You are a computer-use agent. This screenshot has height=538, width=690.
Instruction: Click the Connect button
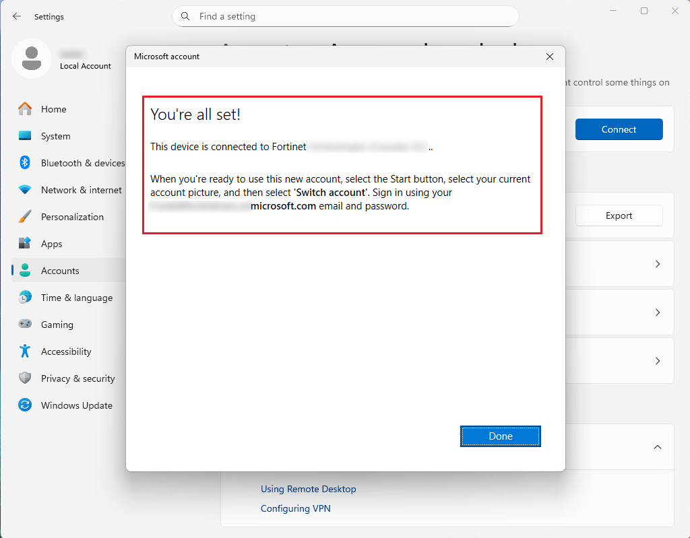coord(619,129)
